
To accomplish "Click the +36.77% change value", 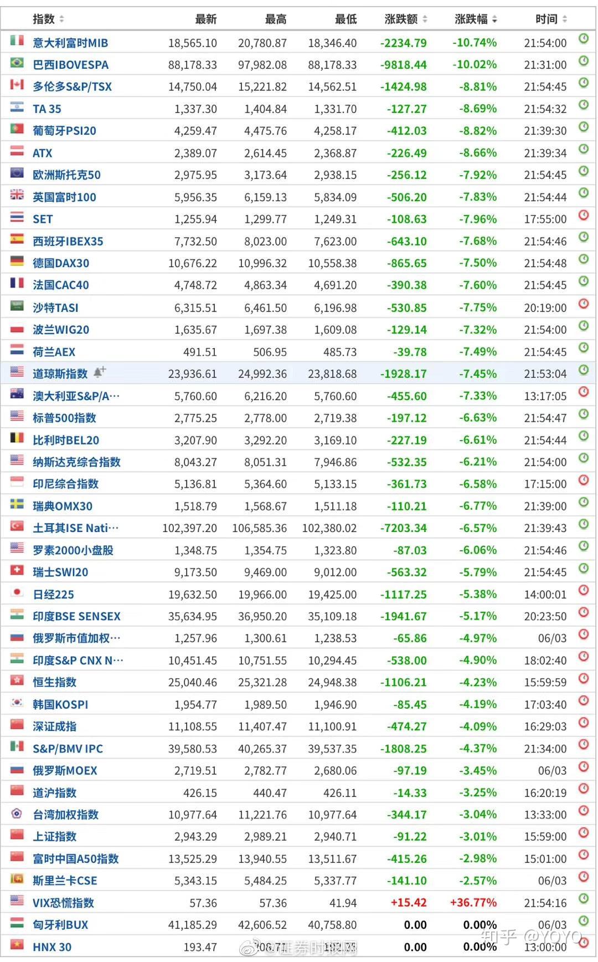I will 473,903.
